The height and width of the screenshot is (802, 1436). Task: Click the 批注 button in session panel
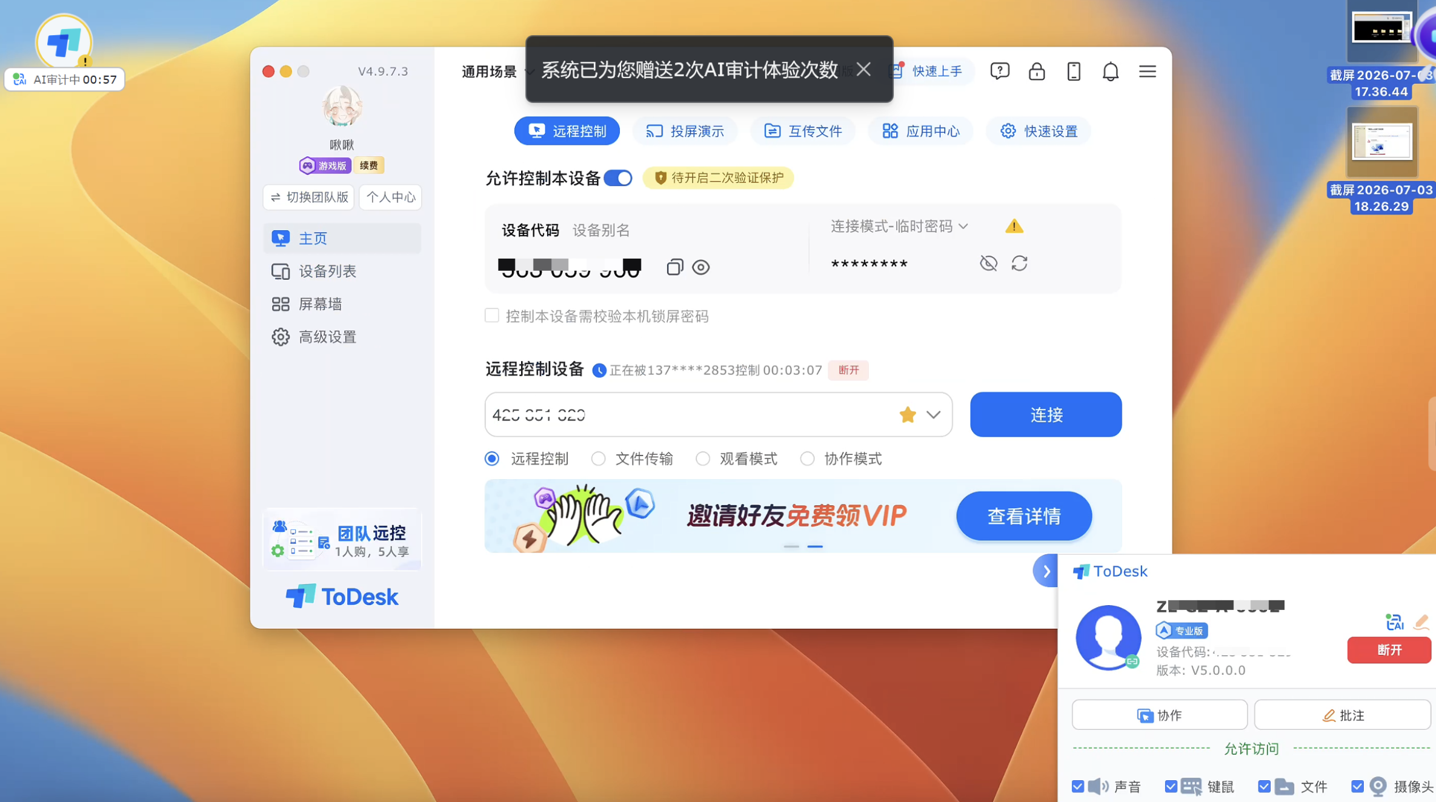click(1343, 715)
